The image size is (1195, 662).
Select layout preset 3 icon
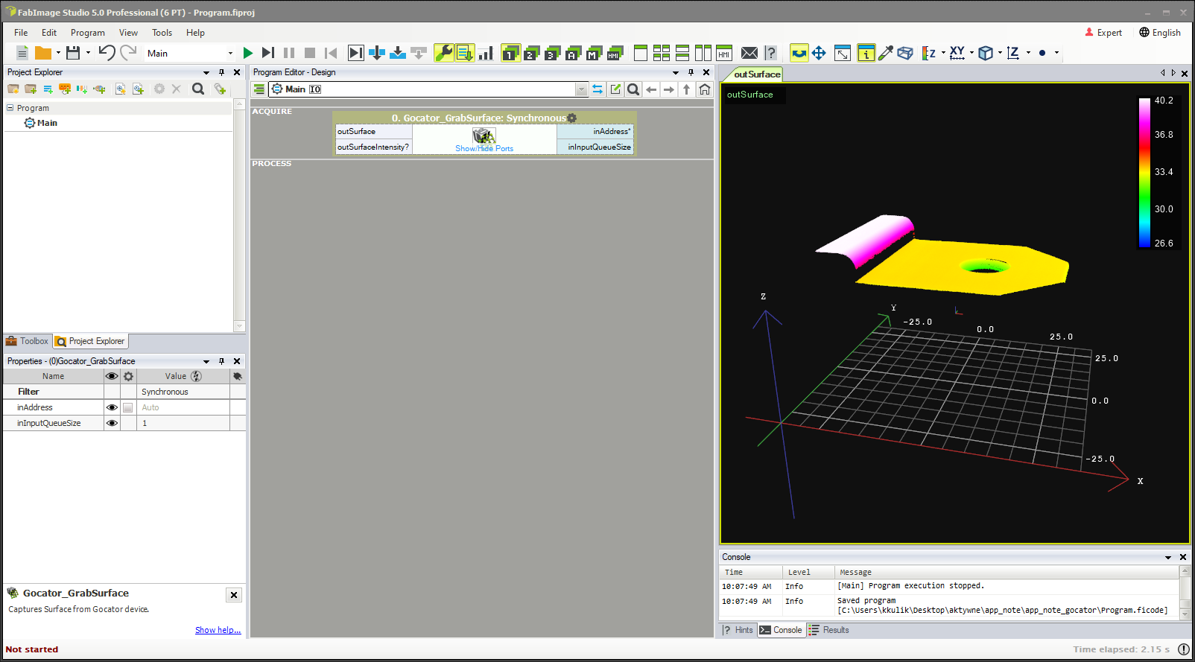click(x=552, y=53)
